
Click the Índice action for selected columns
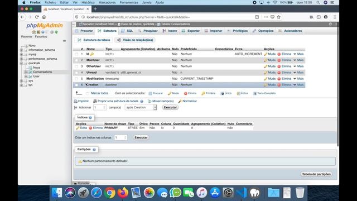click(242, 93)
